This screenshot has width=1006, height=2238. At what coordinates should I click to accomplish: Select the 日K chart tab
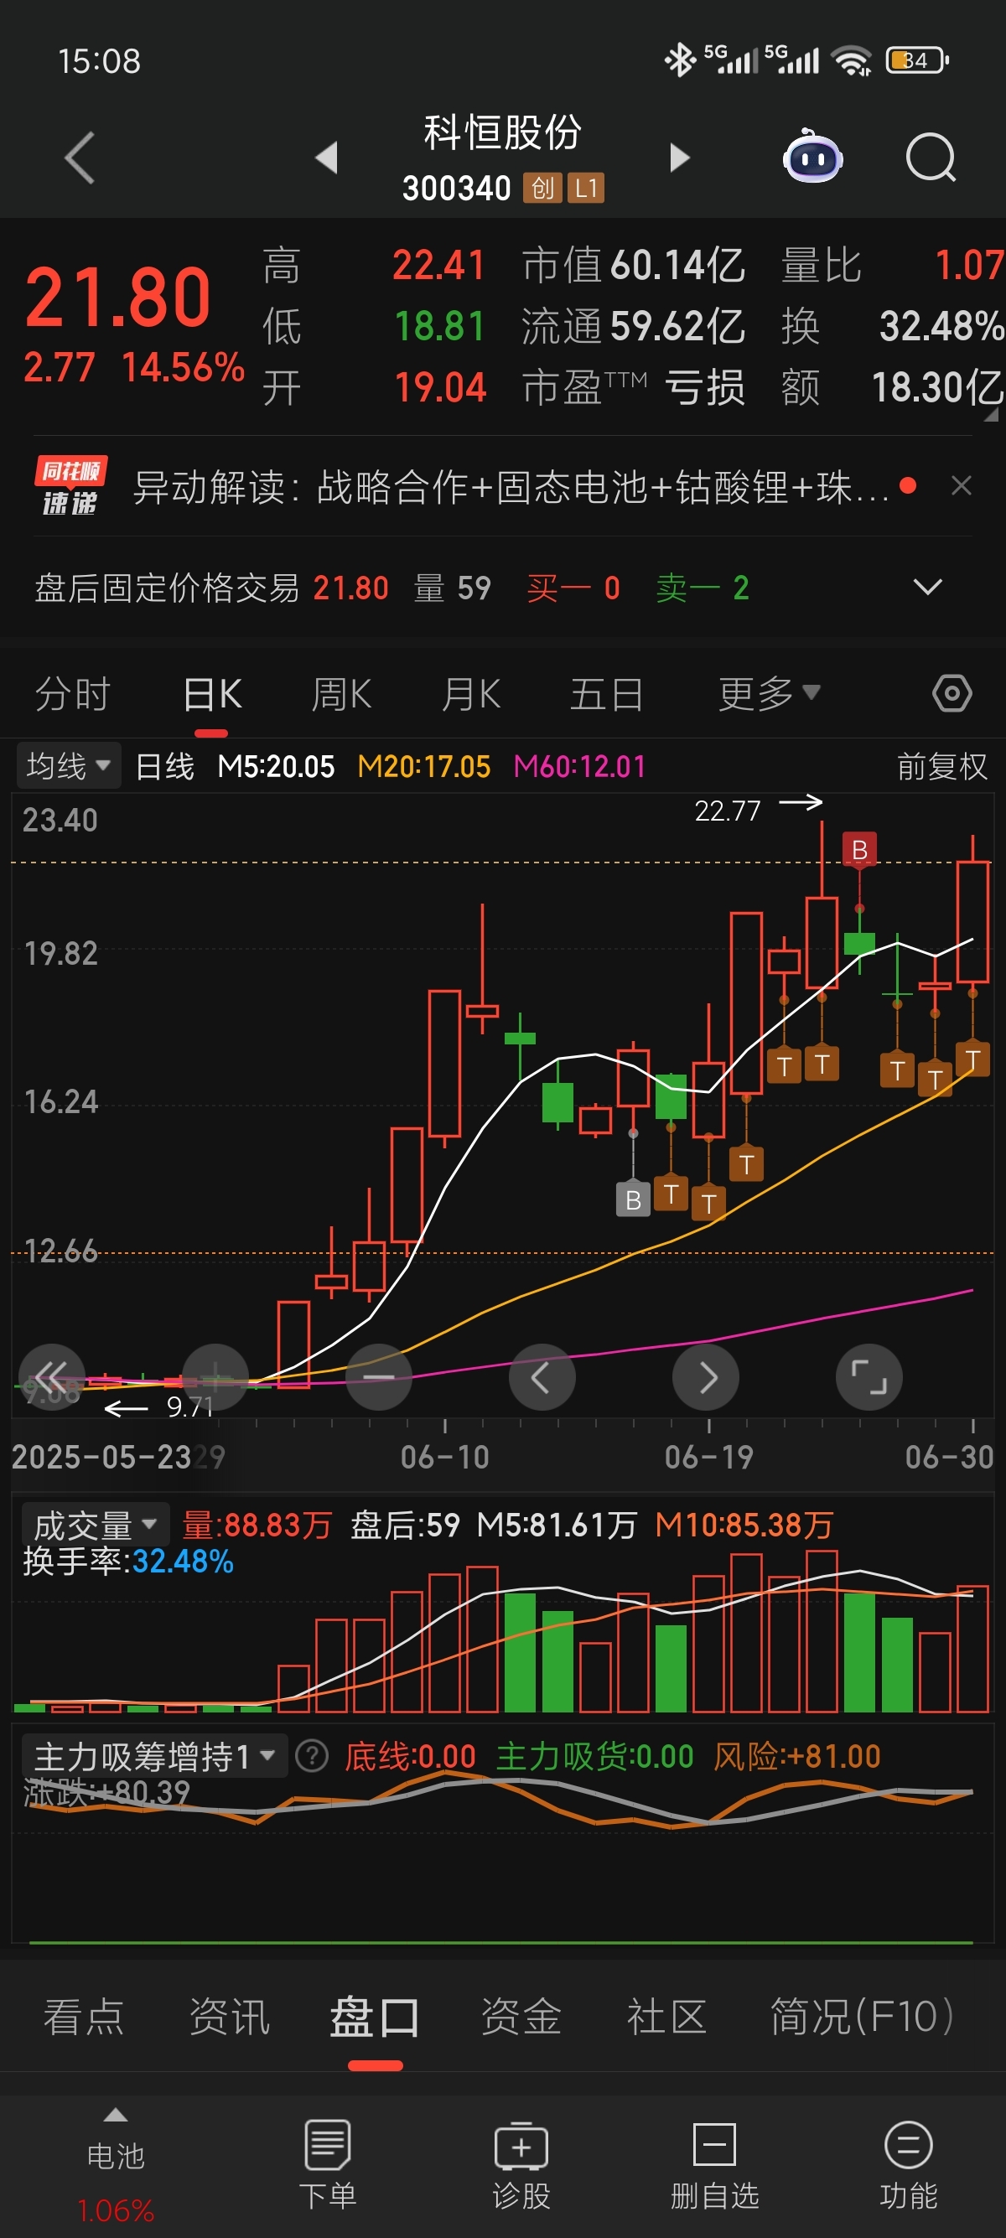tap(212, 694)
